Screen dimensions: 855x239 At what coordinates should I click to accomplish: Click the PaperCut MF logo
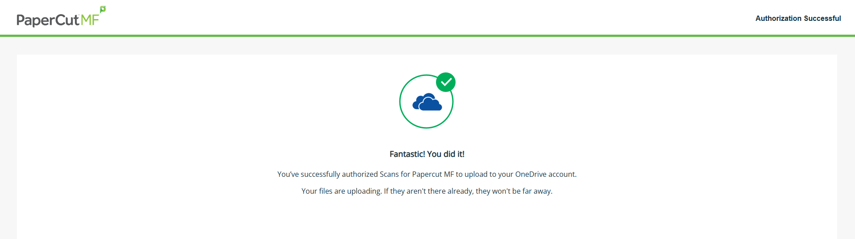pos(61,17)
